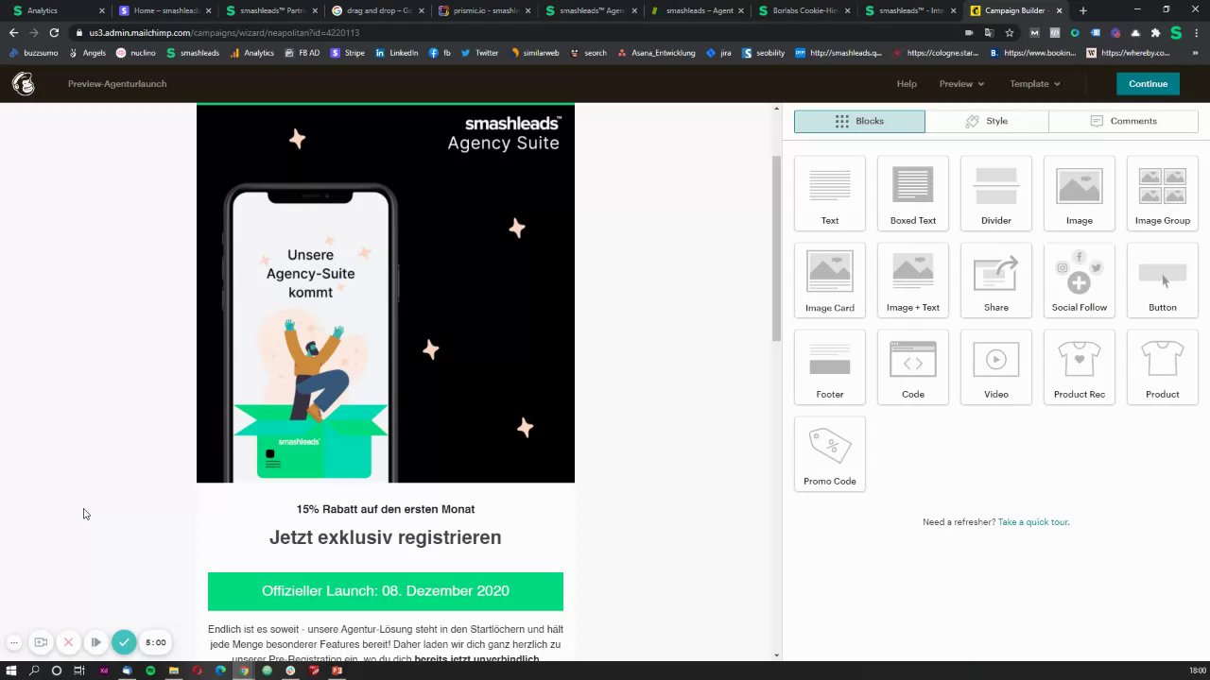Open the jira bookmark
The image size is (1210, 680).
(x=719, y=53)
